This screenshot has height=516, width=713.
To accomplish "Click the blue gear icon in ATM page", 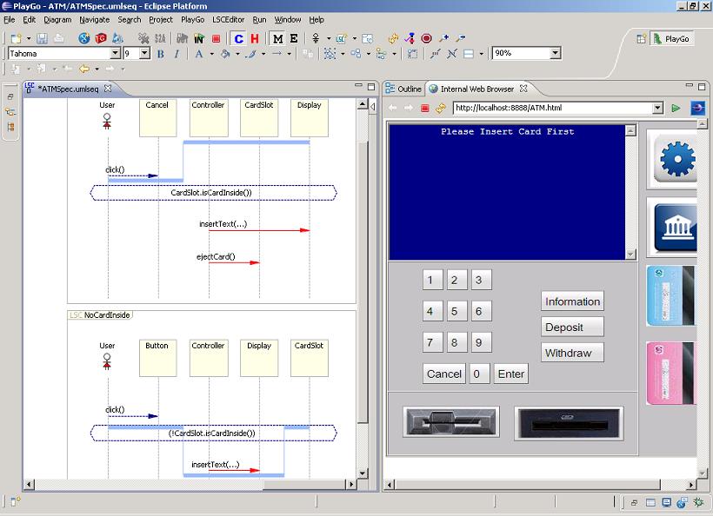I will (x=676, y=159).
